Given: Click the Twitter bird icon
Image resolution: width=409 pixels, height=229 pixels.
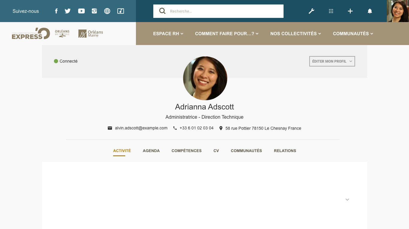Looking at the screenshot, I should tap(68, 11).
